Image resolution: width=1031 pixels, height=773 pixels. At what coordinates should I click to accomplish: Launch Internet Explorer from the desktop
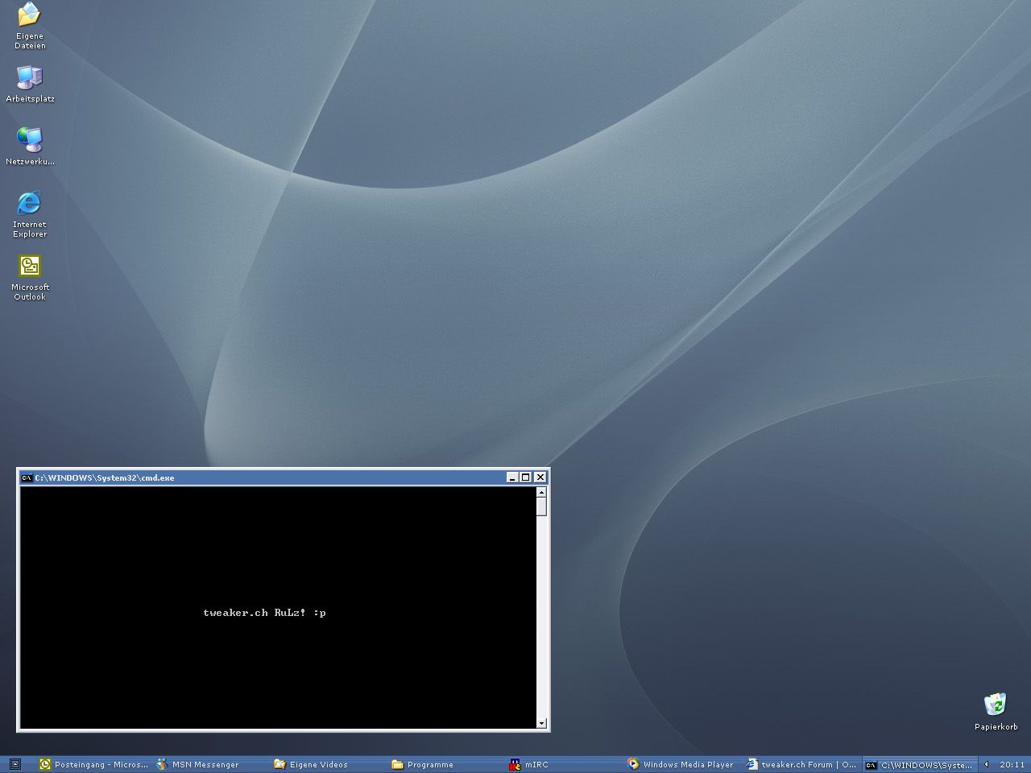coord(30,203)
